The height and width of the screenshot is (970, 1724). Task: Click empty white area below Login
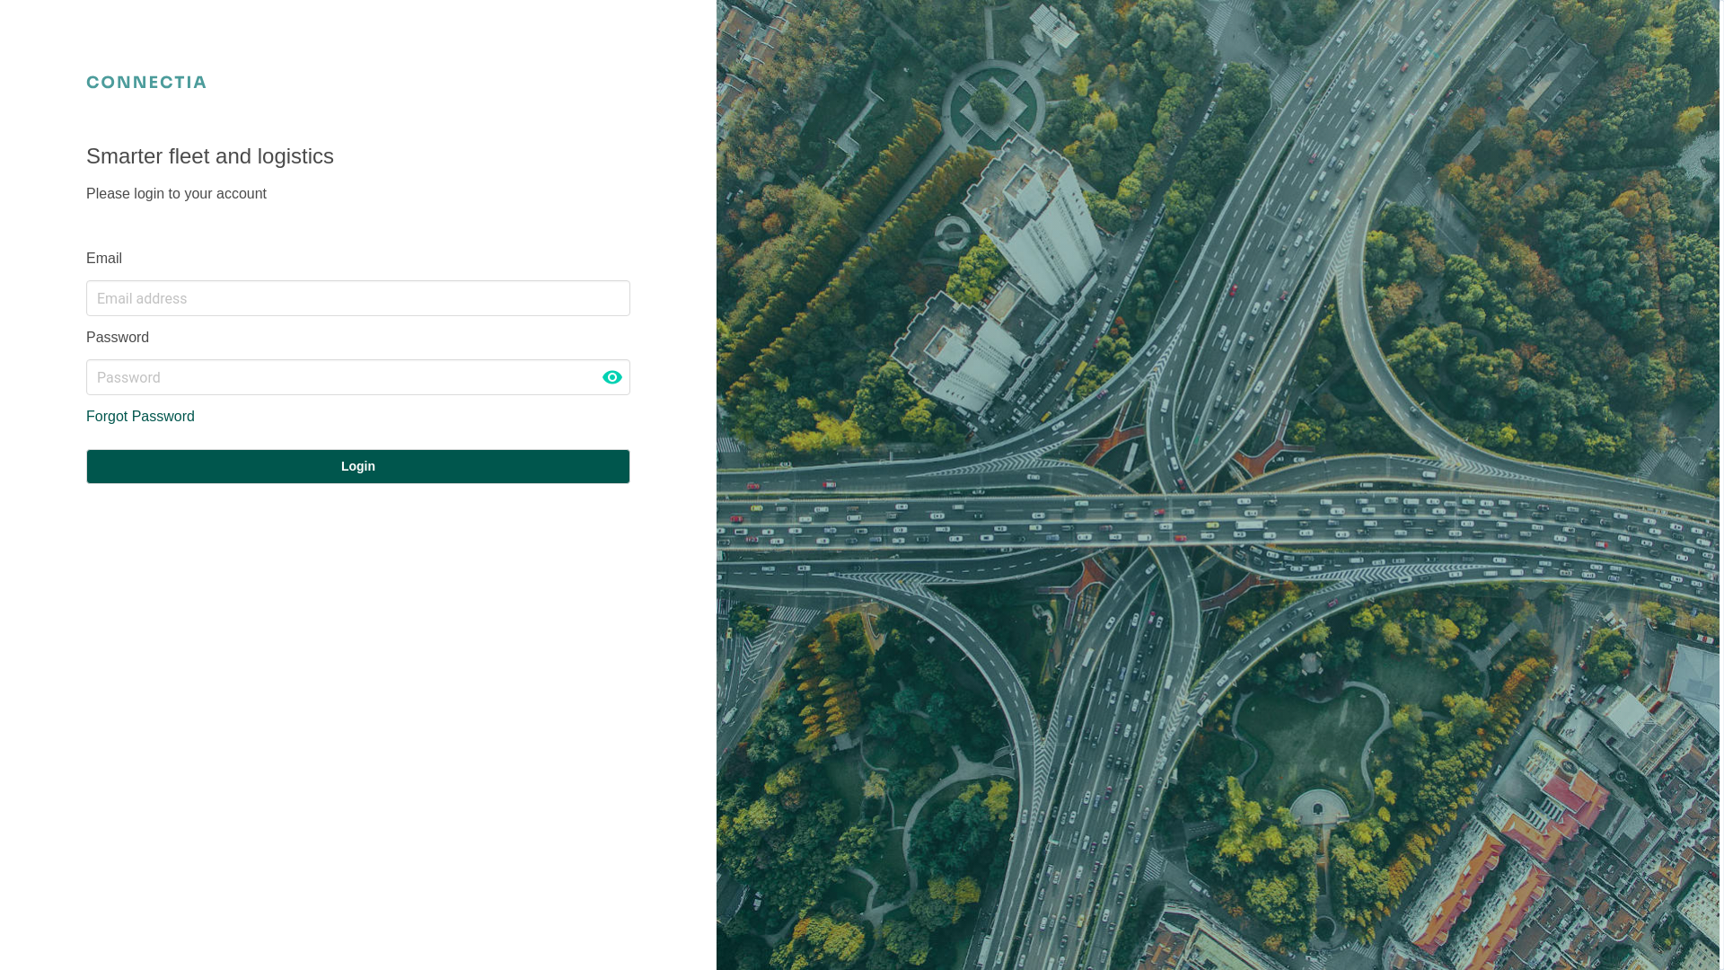[357, 719]
